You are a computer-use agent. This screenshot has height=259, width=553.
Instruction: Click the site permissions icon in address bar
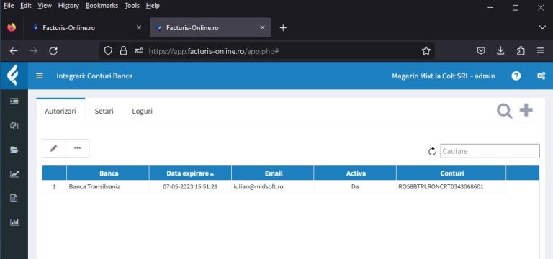coord(138,51)
